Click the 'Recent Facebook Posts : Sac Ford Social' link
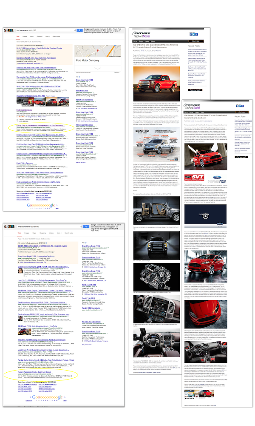 point(33,372)
